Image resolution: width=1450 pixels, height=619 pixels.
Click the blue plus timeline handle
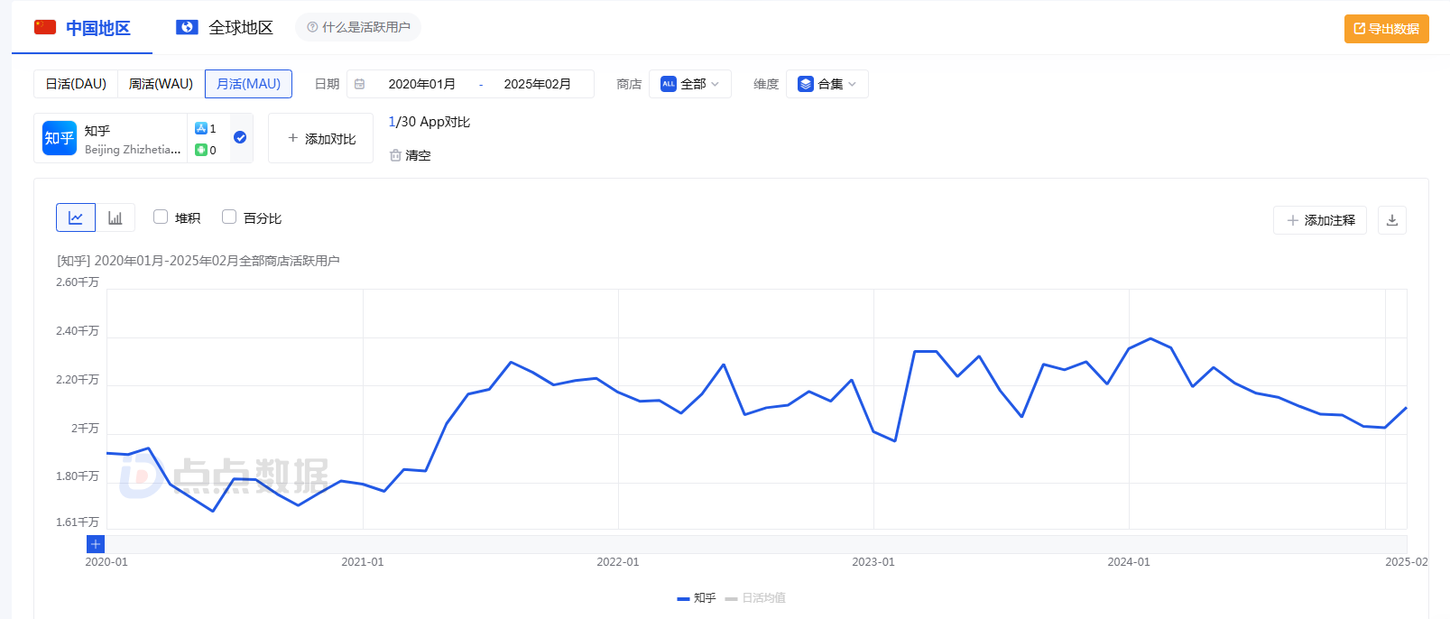pos(96,544)
